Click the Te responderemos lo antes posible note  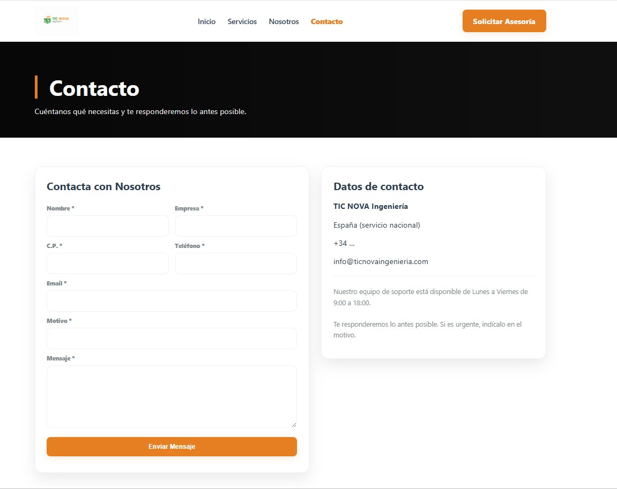pyautogui.click(x=427, y=330)
